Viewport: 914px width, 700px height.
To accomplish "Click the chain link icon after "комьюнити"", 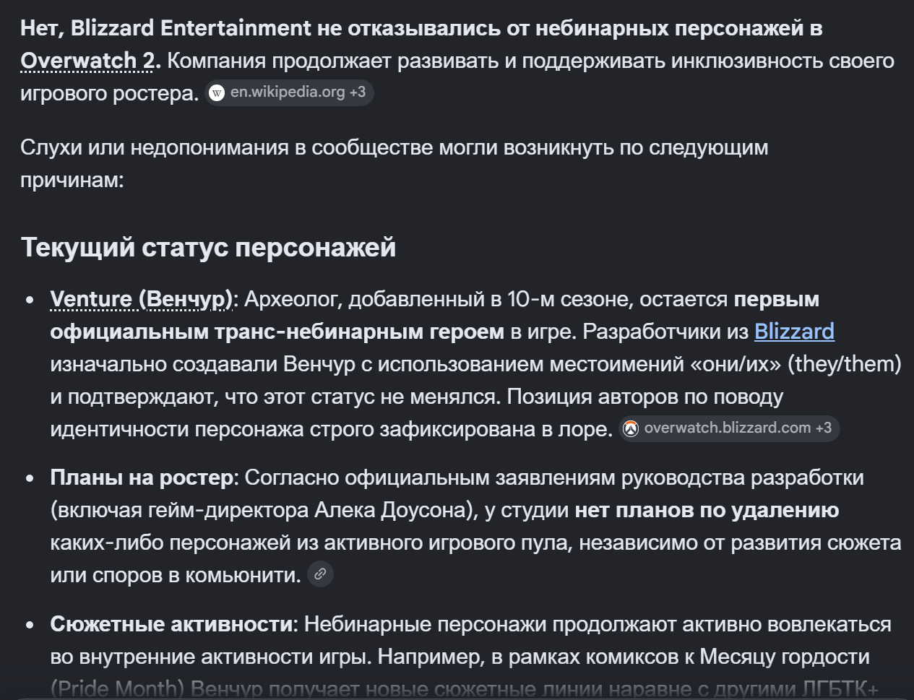I will click(x=320, y=574).
